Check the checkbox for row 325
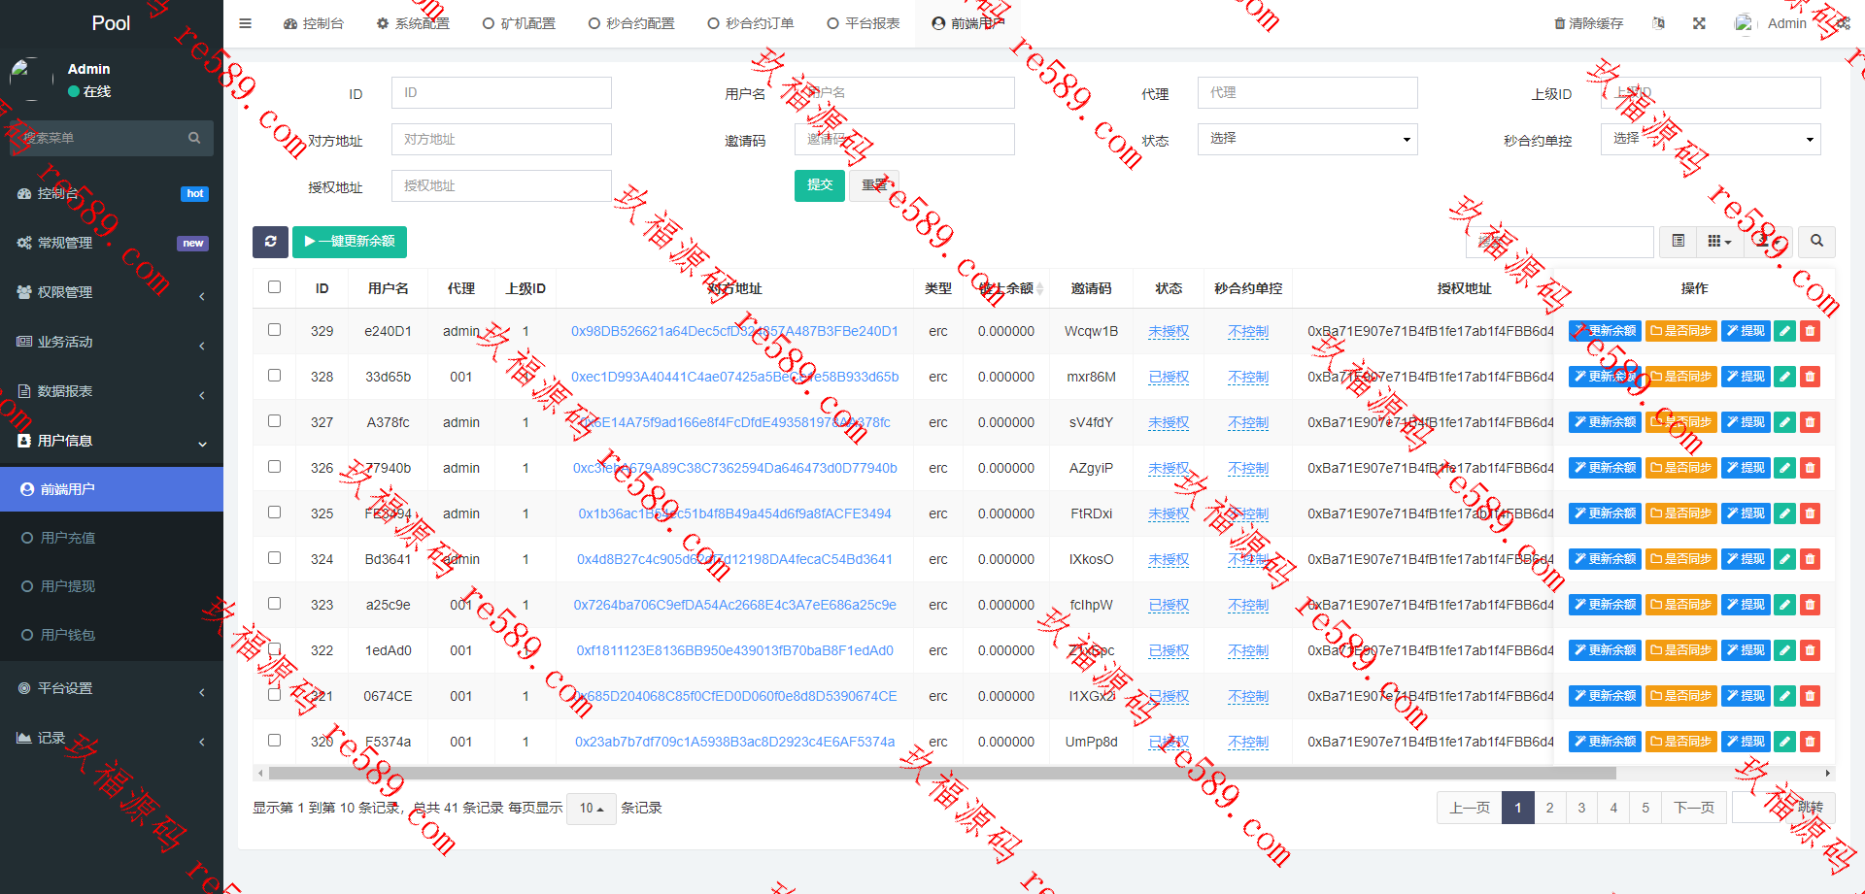The height and width of the screenshot is (894, 1865). point(274,513)
